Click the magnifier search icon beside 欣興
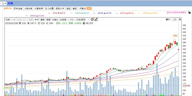192x96 pixels. 3,3
